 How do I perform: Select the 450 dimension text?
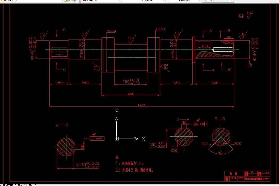(x=131, y=94)
